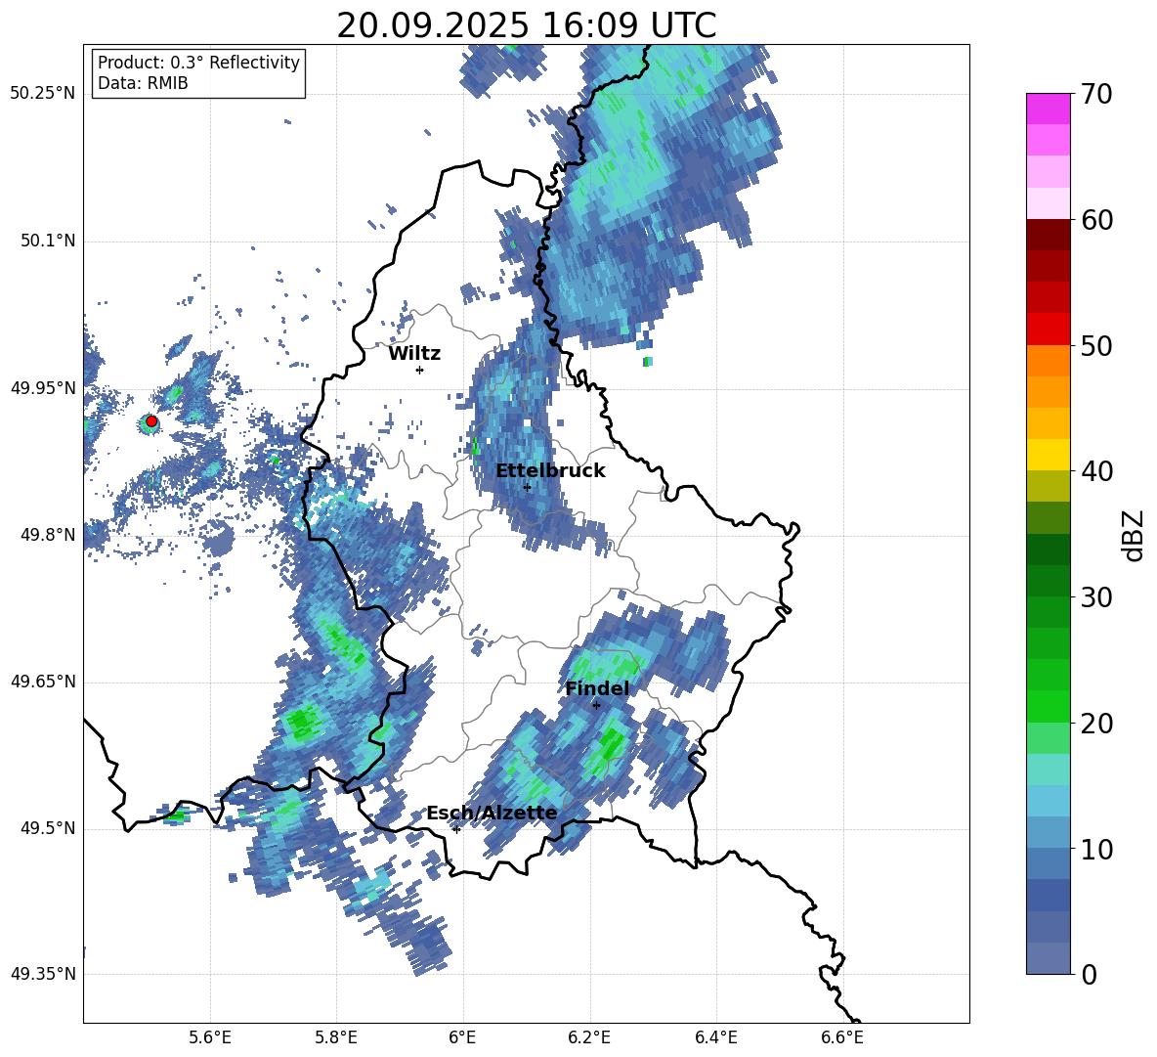Image resolution: width=1157 pixels, height=1057 pixels.
Task: Click the 5.8°E longitude label
Action: (x=336, y=1037)
